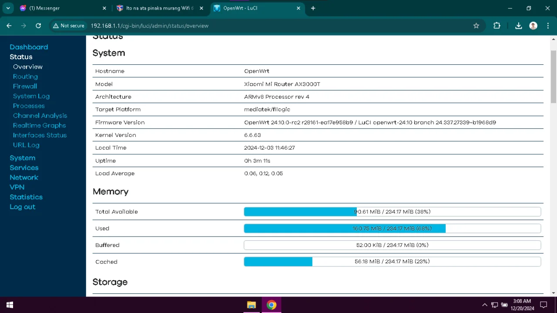Expand the Network menu

24,177
